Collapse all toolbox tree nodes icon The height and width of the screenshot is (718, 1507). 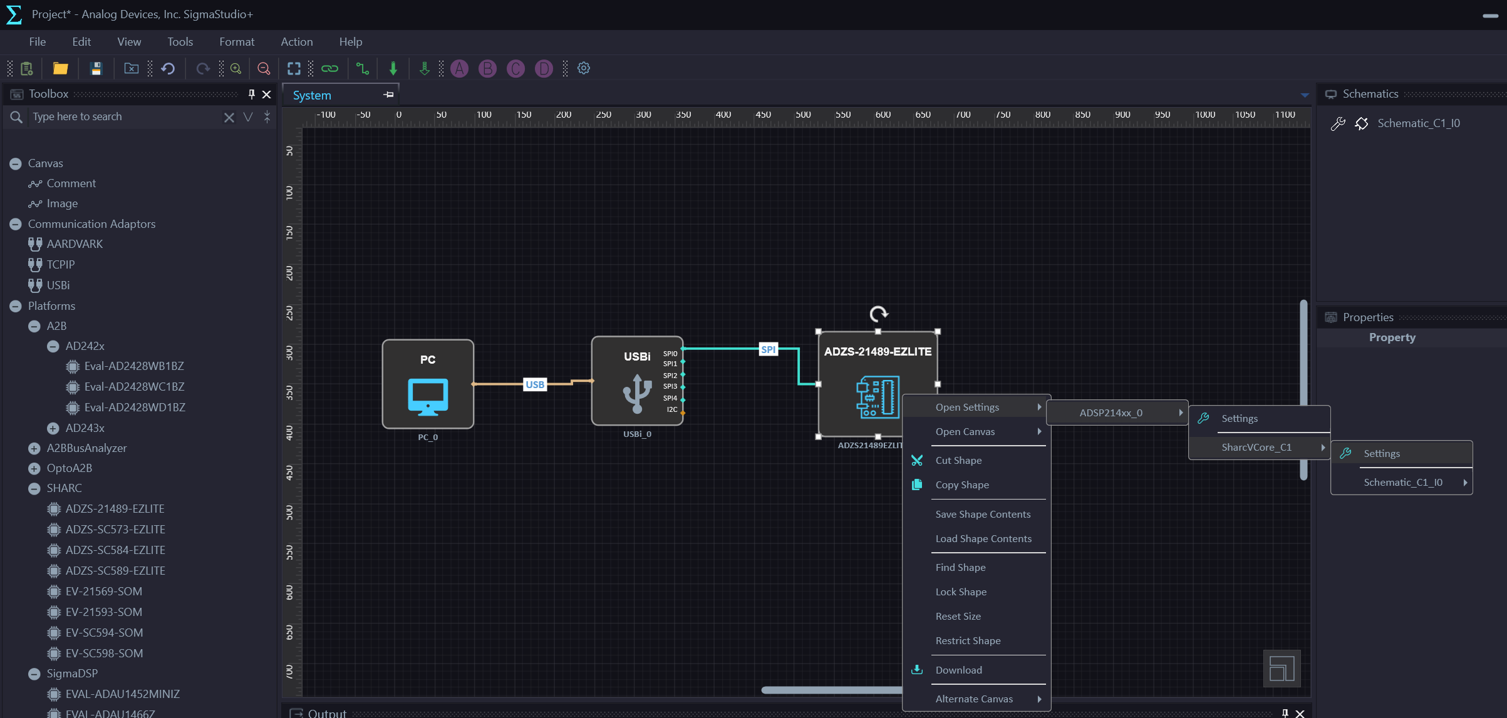pyautogui.click(x=267, y=117)
